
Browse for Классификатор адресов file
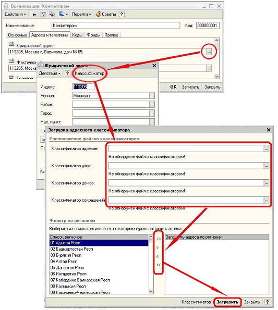pos(267,148)
